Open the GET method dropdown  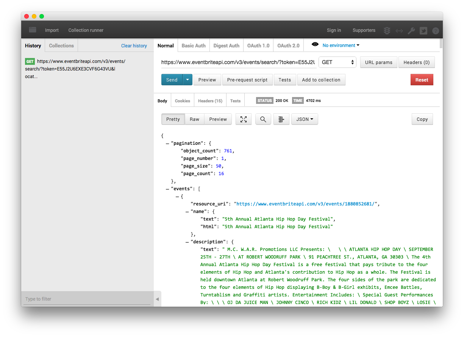(x=337, y=62)
